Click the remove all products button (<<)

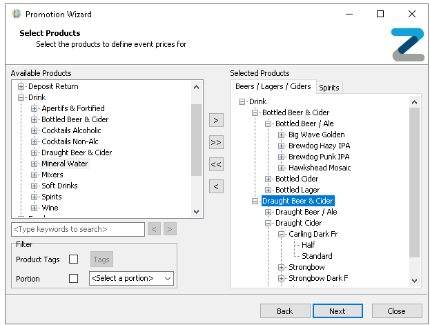[216, 164]
